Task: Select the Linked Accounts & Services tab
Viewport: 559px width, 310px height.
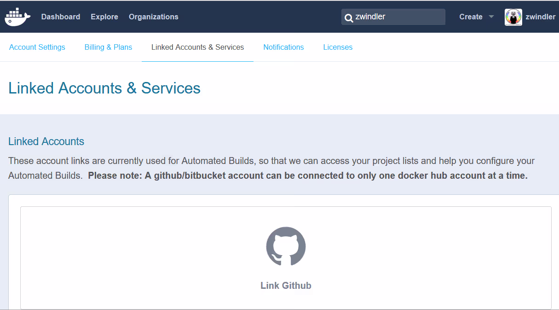Action: click(197, 47)
